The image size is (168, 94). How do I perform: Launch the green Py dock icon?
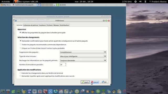[x=19, y=91]
